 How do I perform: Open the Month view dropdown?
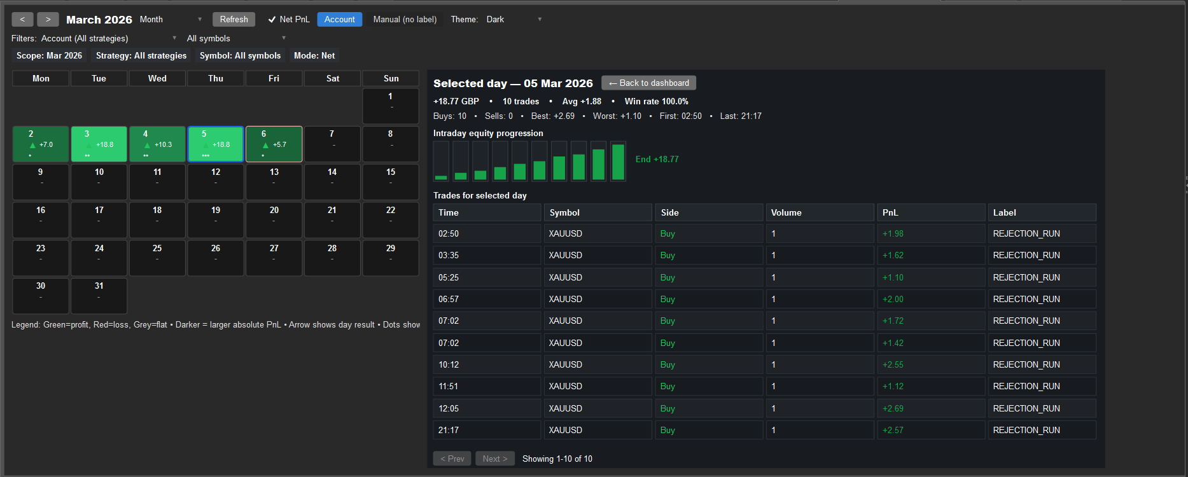[171, 20]
